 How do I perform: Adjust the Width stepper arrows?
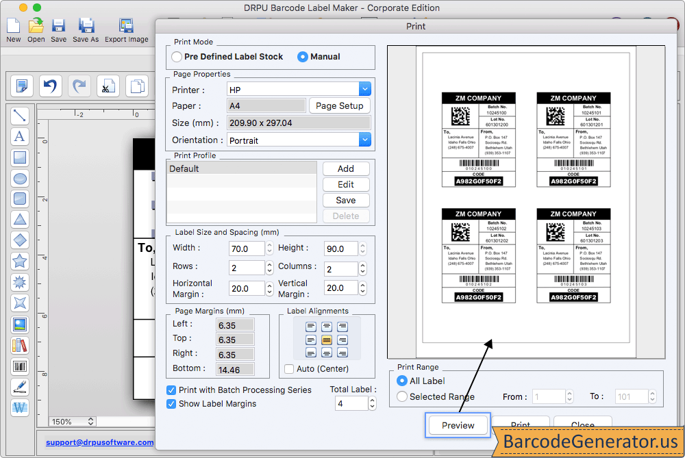(269, 249)
